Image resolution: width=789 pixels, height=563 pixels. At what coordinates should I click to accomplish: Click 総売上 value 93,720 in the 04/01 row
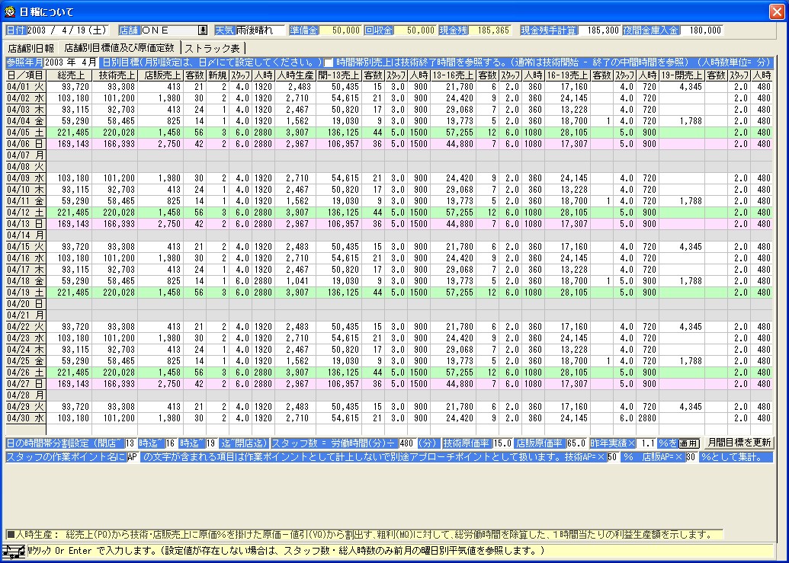tap(69, 87)
